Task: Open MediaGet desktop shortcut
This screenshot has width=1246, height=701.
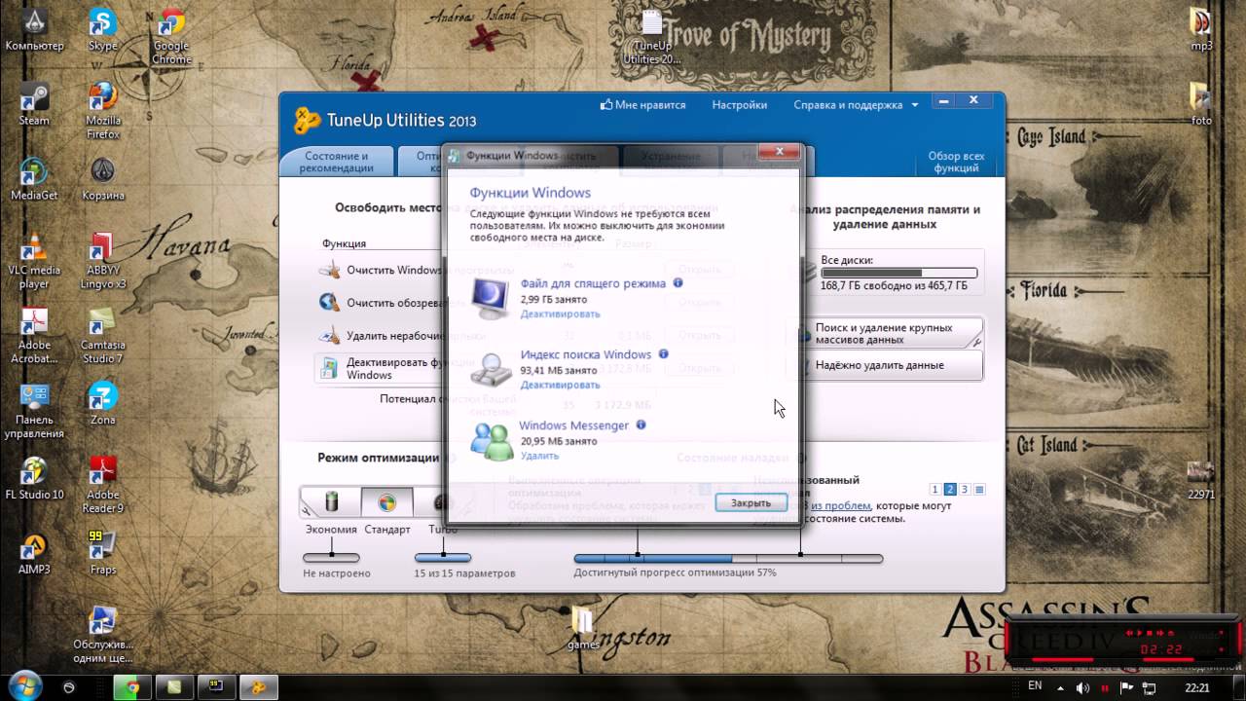Action: click(x=34, y=179)
